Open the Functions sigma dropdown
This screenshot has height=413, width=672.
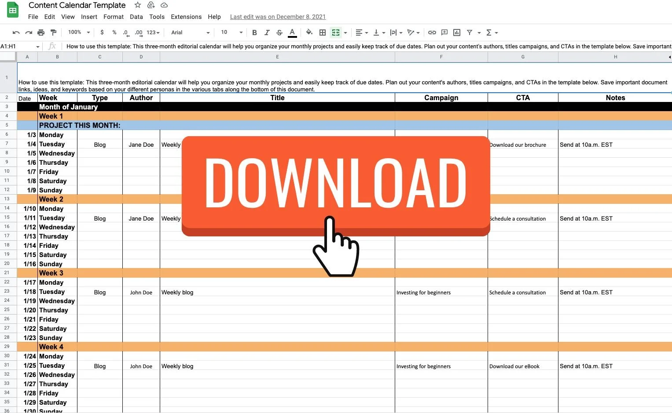point(492,33)
